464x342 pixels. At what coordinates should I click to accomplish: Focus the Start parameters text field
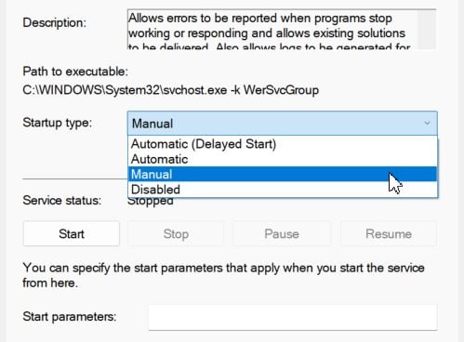pyautogui.click(x=293, y=317)
